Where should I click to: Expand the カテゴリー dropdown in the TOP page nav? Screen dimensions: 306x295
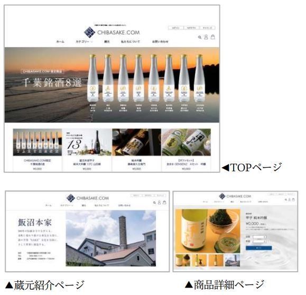click(84, 42)
